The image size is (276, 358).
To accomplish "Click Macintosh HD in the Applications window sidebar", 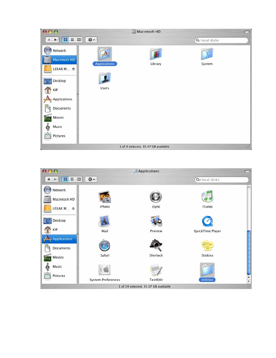I will point(60,199).
